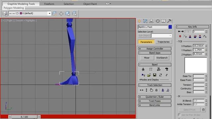
Task: Collapse the Track Selection rollout
Action: tap(155, 85)
